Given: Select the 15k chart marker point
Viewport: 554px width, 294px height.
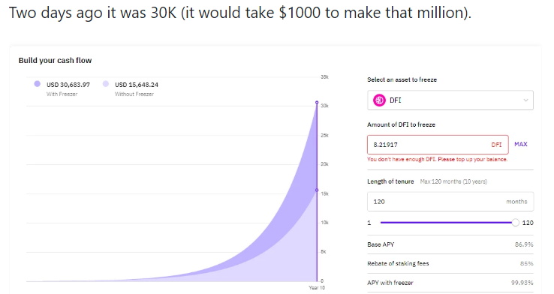Looking at the screenshot, I should pos(317,190).
